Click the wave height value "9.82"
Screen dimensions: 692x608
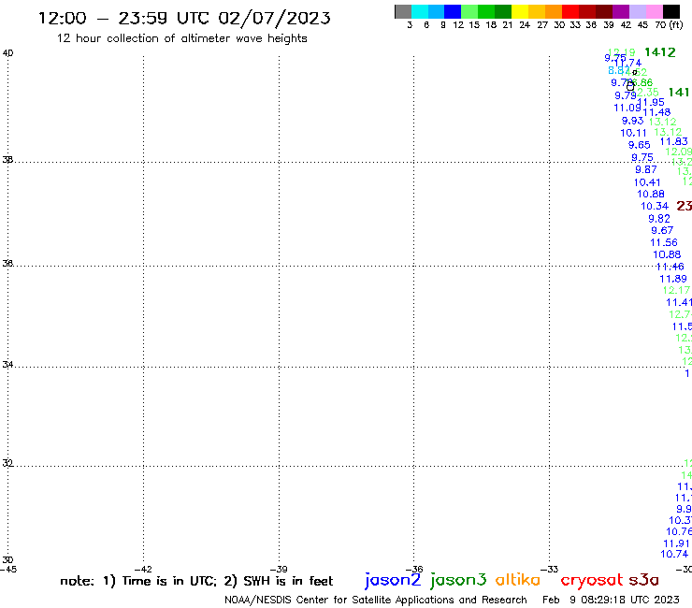[x=659, y=219]
